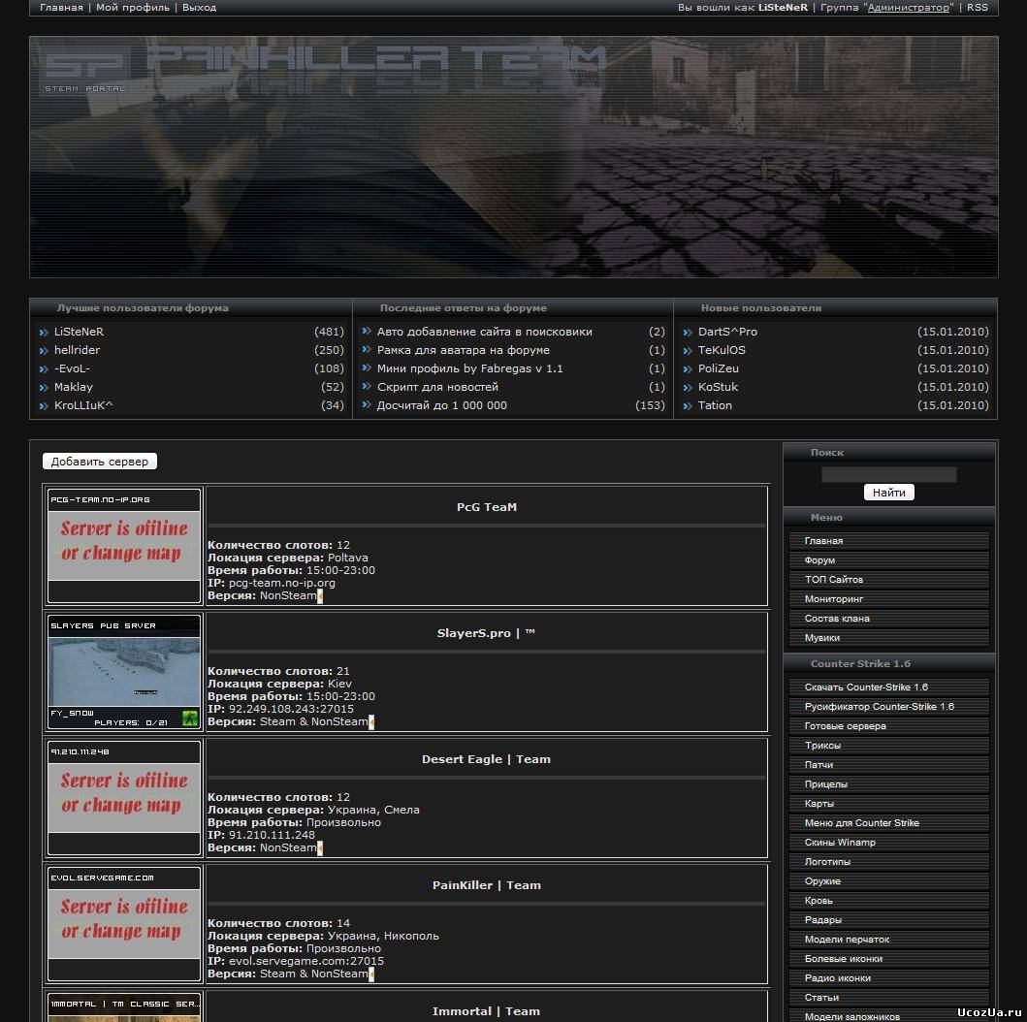Screen dimensions: 1027x1022
Task: Open Desert Eagle | Team server title
Action: [x=486, y=759]
